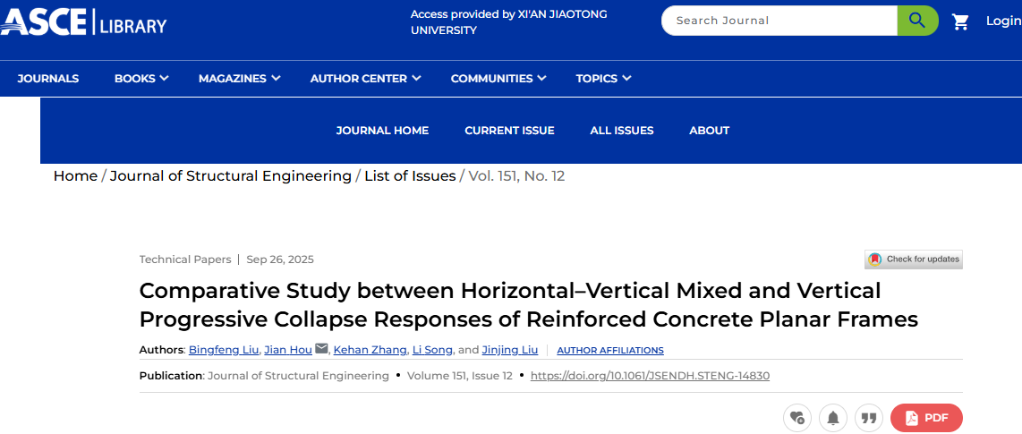Click the bell alert icon
1022x434 pixels.
[832, 418]
